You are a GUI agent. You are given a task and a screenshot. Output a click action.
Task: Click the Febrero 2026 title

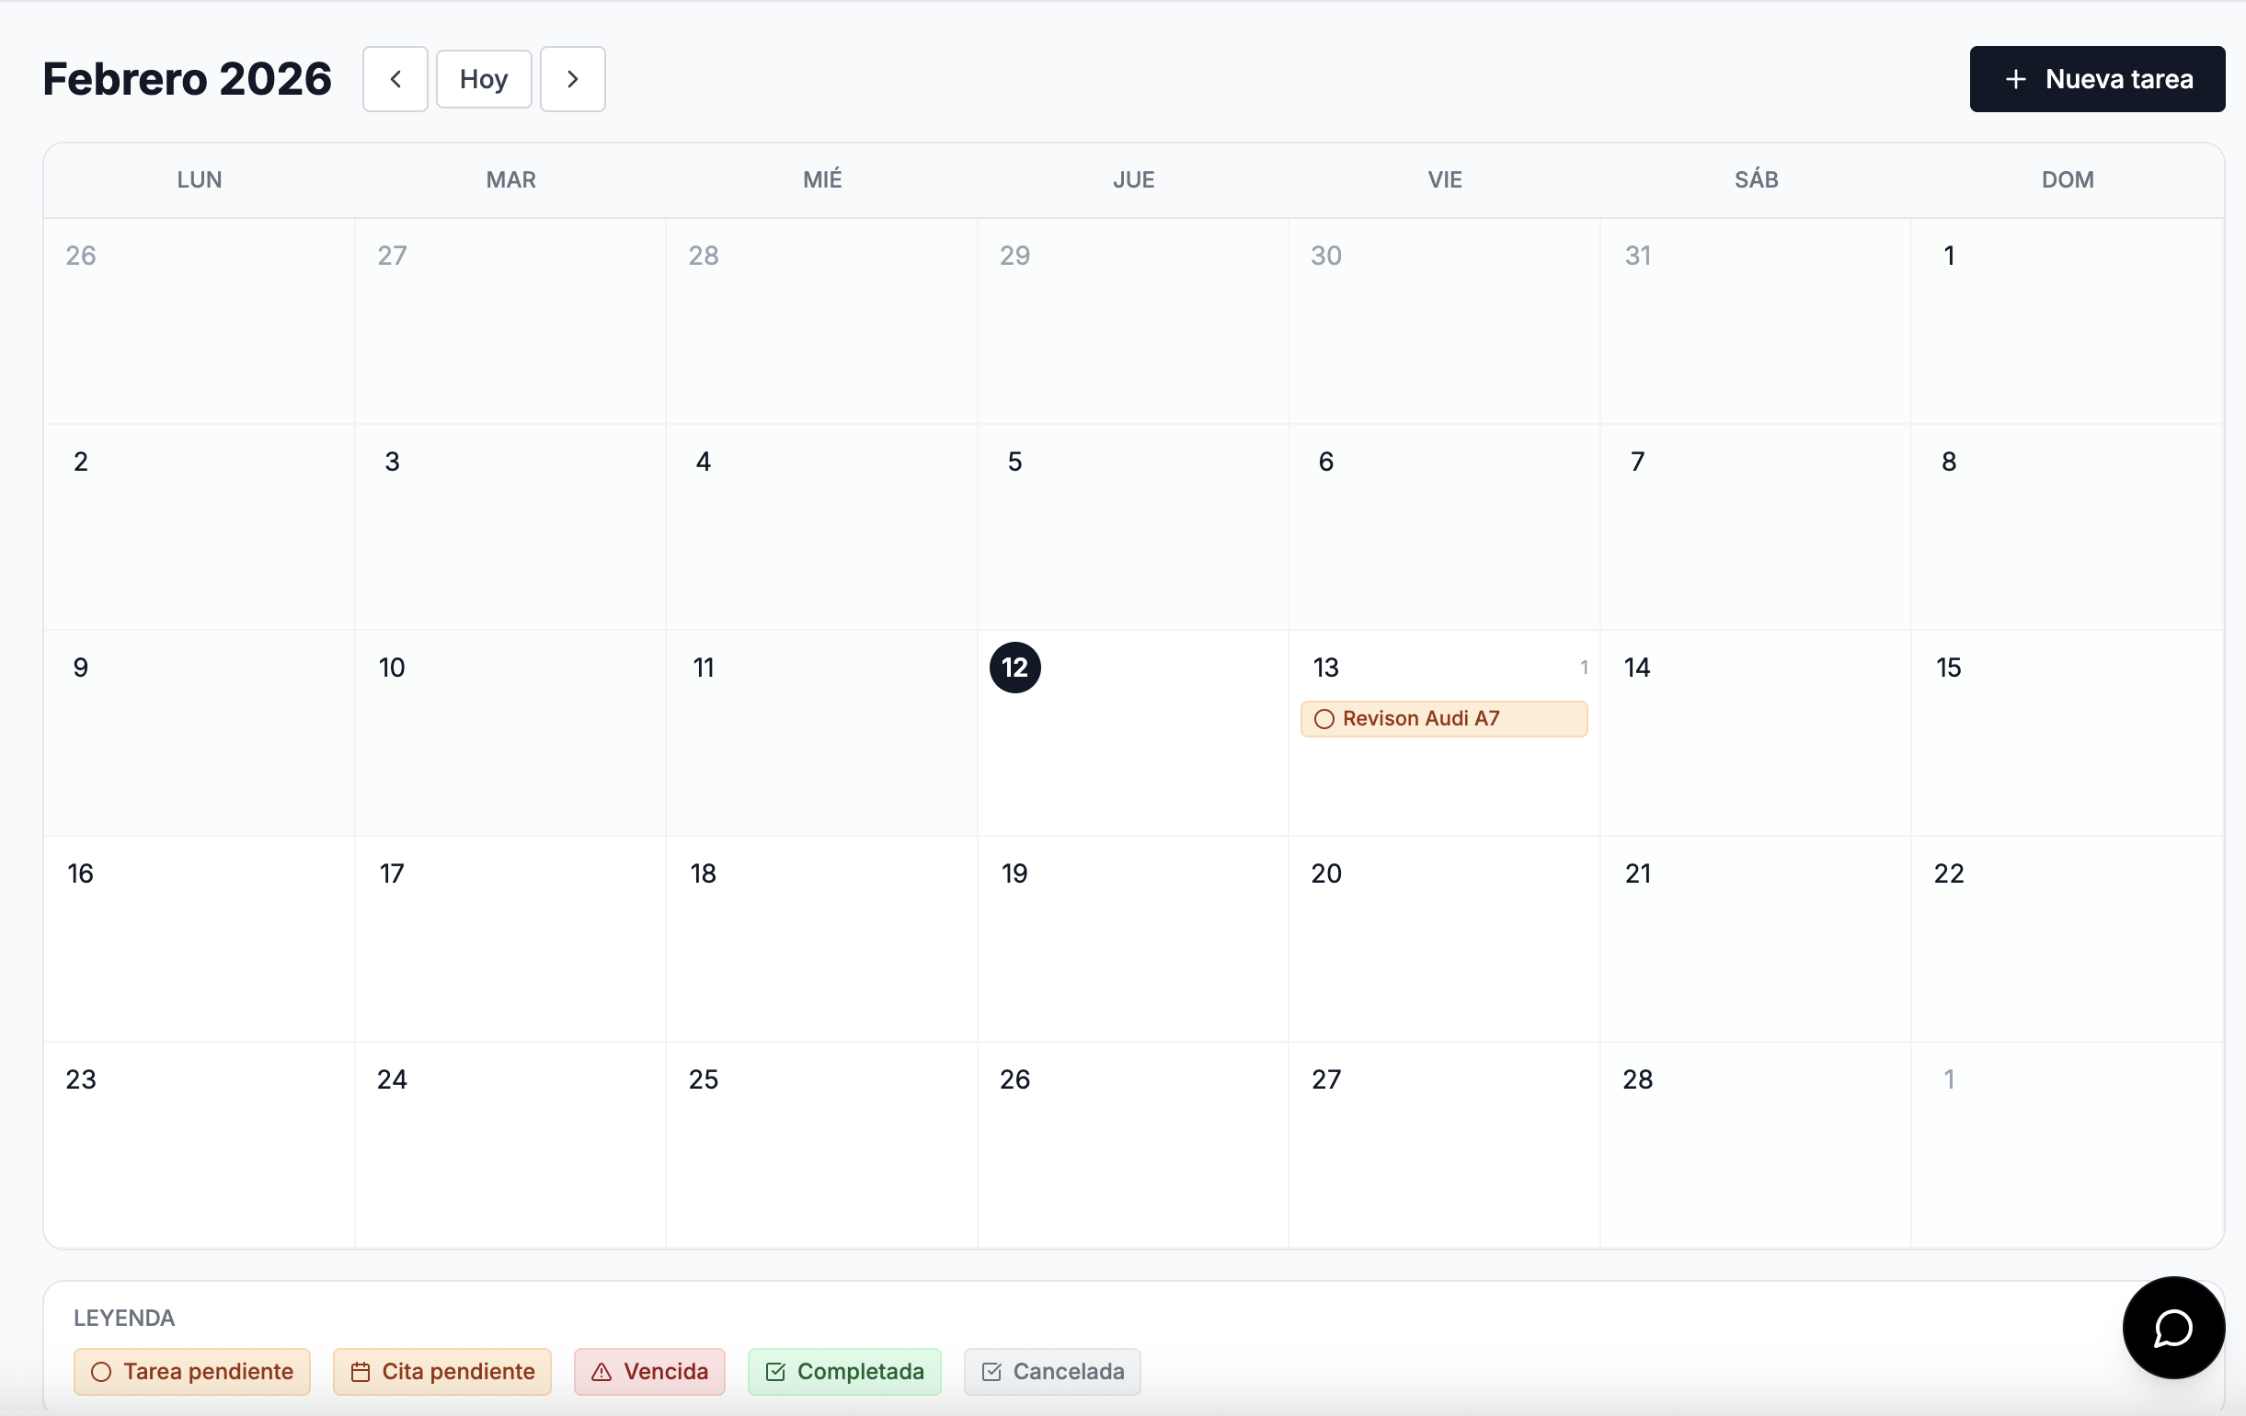click(188, 79)
